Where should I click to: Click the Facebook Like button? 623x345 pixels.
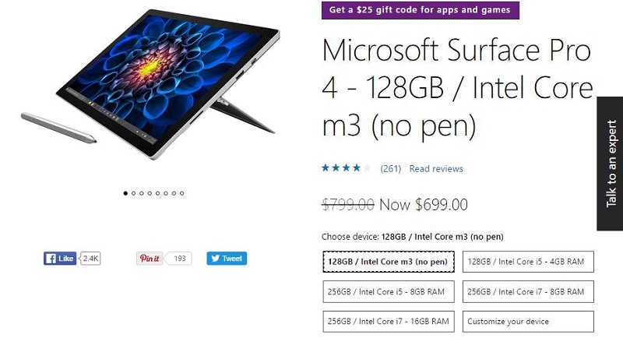coord(60,259)
